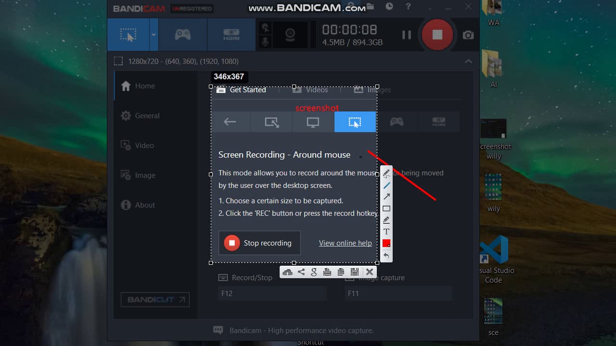
Task: Switch to Game recording mode in top bar
Action: click(x=183, y=35)
